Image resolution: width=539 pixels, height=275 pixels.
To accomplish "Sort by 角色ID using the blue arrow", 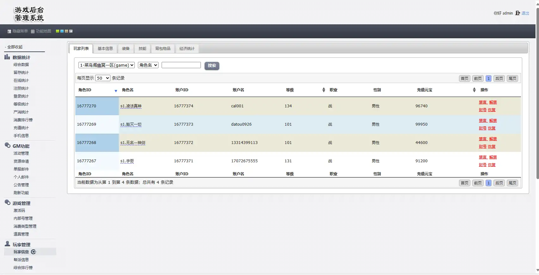I will click(x=116, y=91).
